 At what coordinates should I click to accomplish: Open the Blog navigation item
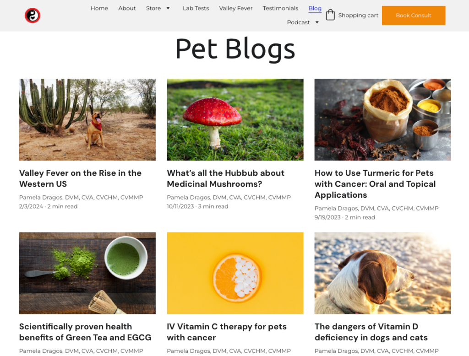[315, 8]
